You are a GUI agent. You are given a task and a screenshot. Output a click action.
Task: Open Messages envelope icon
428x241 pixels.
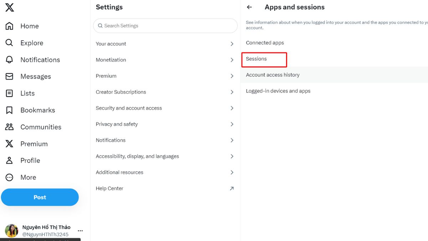tap(9, 76)
